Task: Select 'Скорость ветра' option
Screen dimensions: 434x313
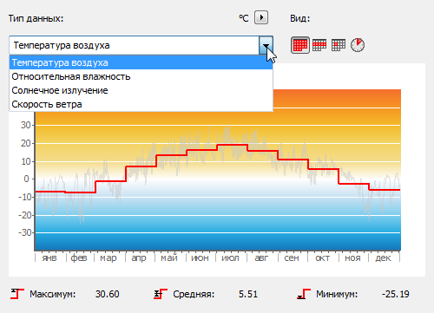Action: click(141, 104)
